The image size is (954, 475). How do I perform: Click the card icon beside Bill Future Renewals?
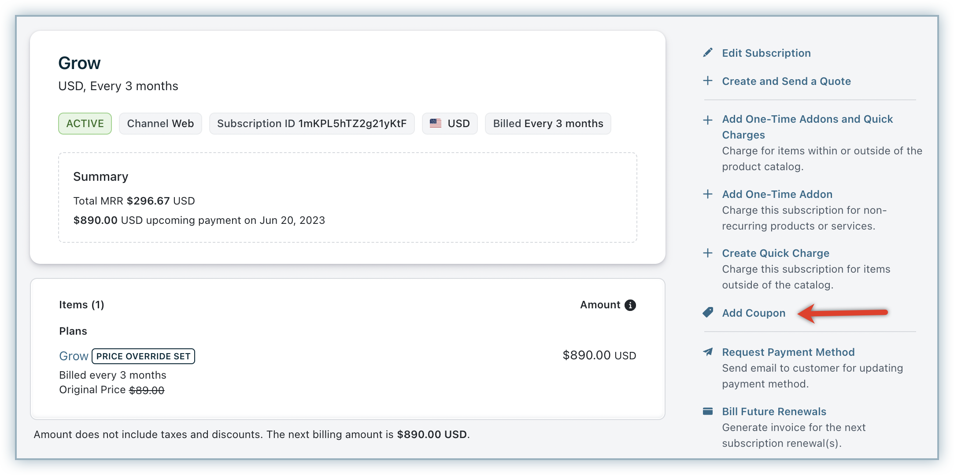coord(708,411)
